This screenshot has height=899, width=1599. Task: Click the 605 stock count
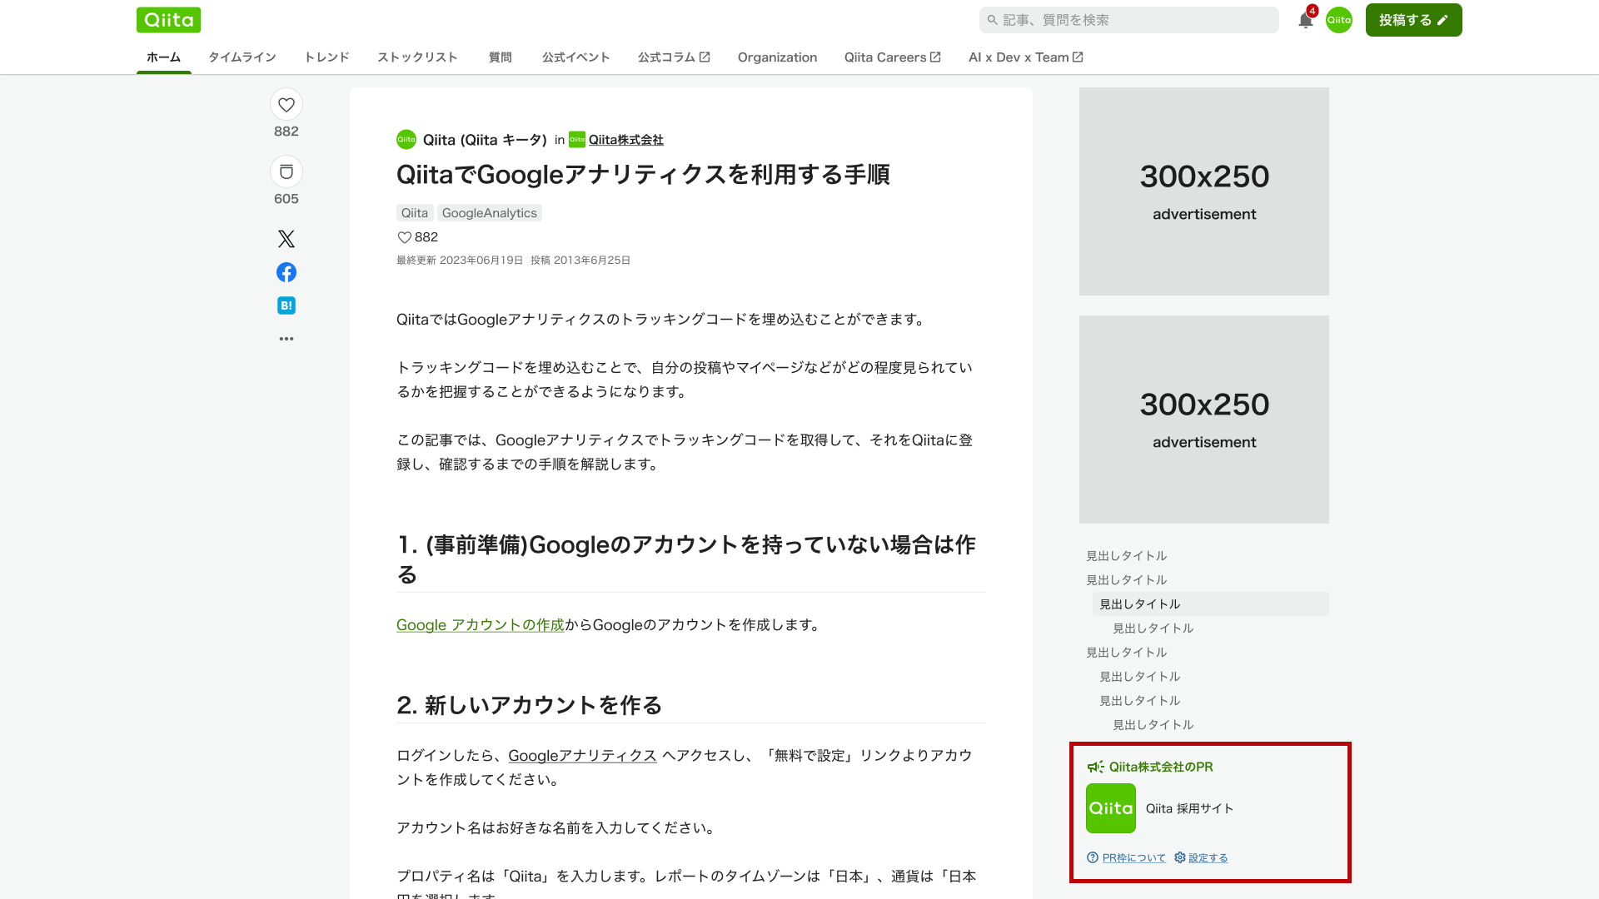(x=286, y=199)
